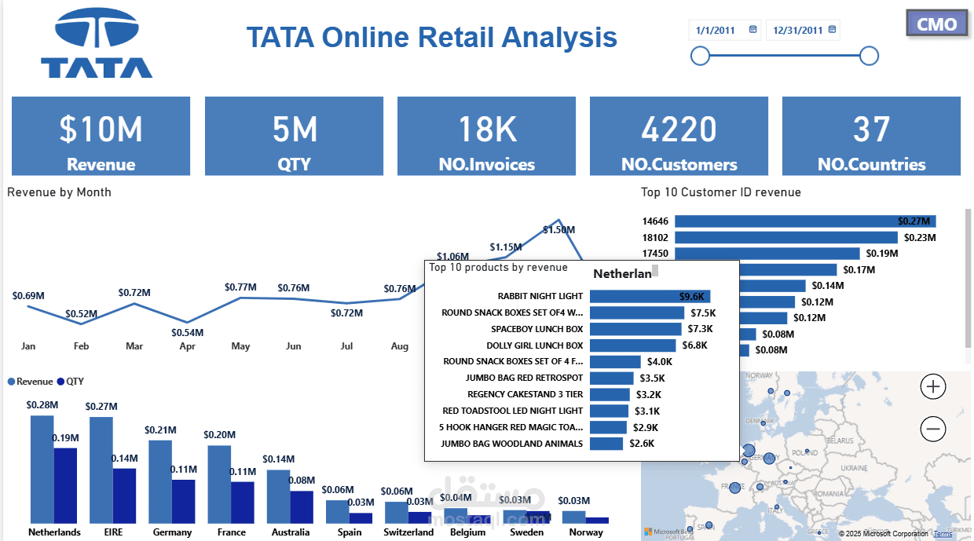
Task: Click the 'Revenue by Month' chart title
Action: tap(59, 192)
